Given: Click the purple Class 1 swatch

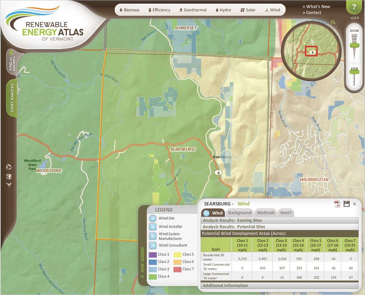Looking at the screenshot, I should point(153,254).
